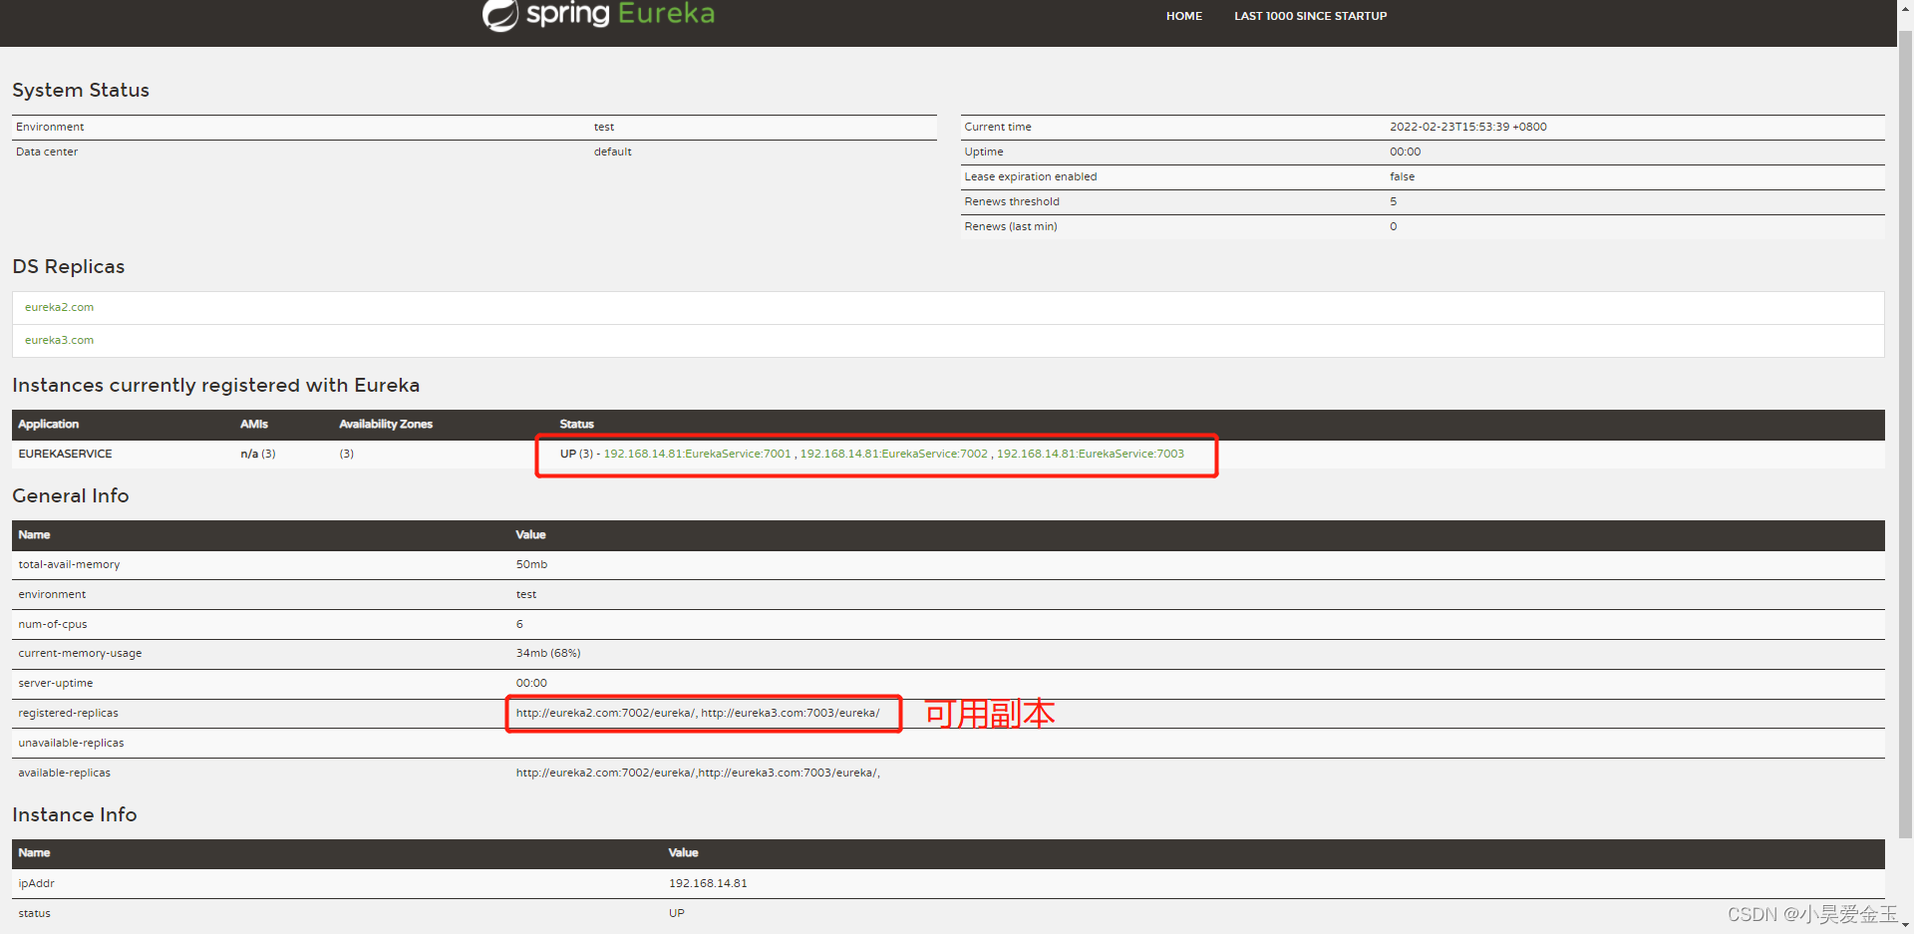Select the Uptime value 00:00 in System Status
The image size is (1914, 934).
click(x=1406, y=152)
